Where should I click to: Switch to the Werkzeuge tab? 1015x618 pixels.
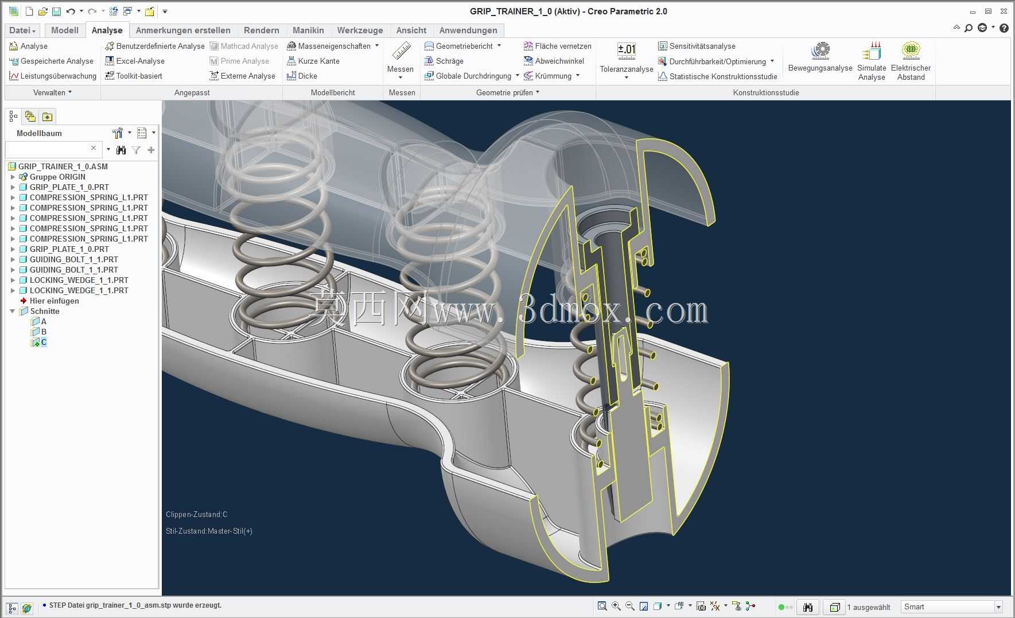point(360,30)
